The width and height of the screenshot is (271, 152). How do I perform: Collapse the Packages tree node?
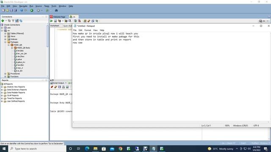pyautogui.click(x=5, y=42)
